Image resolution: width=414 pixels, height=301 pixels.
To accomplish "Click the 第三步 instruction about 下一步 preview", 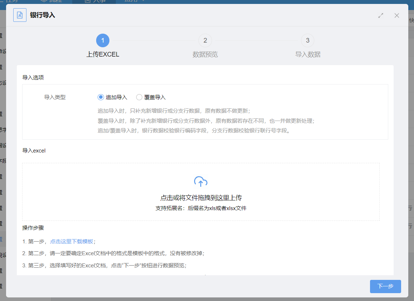I will [x=104, y=266].
